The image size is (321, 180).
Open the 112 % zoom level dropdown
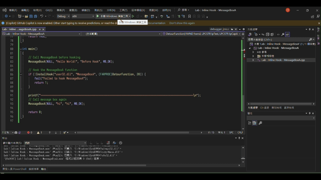tap(8, 132)
